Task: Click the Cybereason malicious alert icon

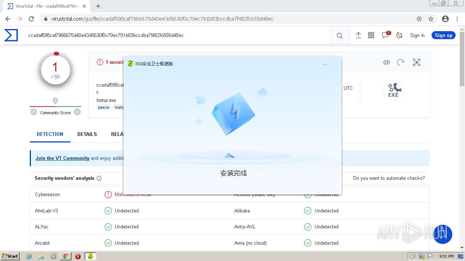Action: pos(108,195)
